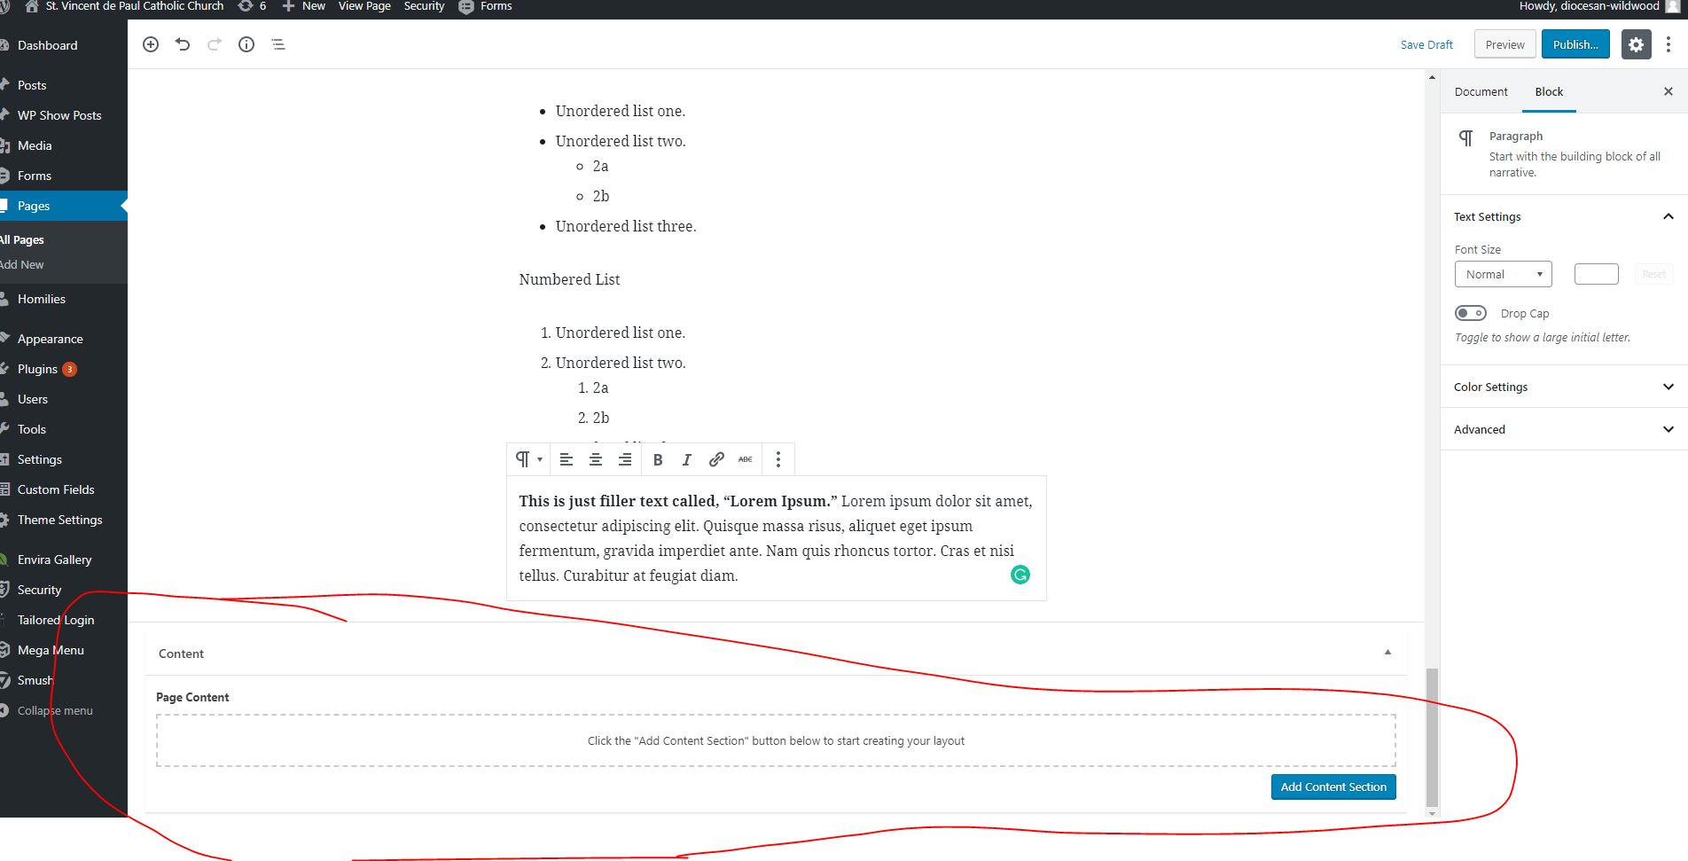The height and width of the screenshot is (861, 1688).
Task: Insert a link in paragraph
Action: tap(716, 459)
